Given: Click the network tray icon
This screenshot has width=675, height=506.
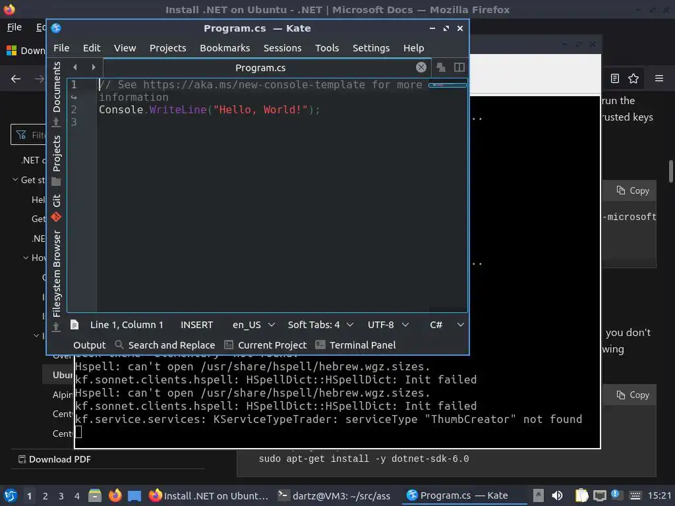Looking at the screenshot, I should click(600, 495).
